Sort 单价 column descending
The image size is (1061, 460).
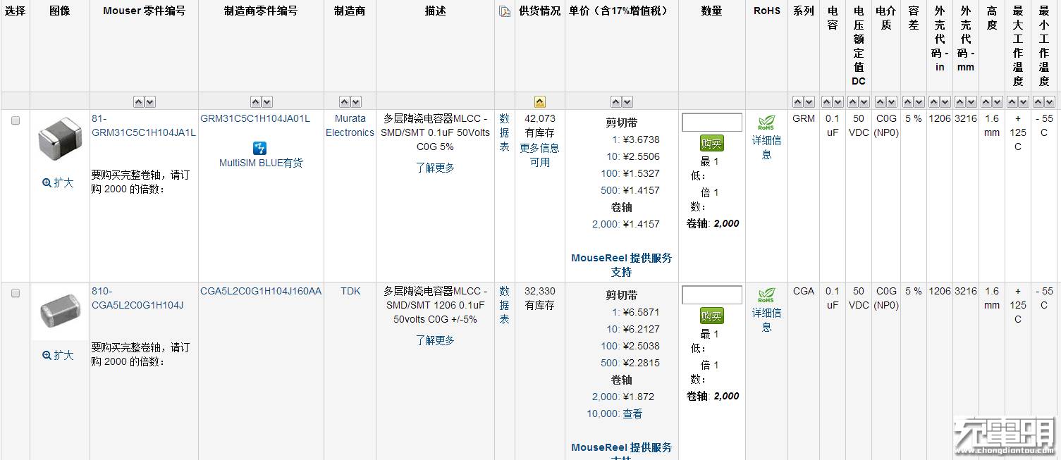click(627, 102)
